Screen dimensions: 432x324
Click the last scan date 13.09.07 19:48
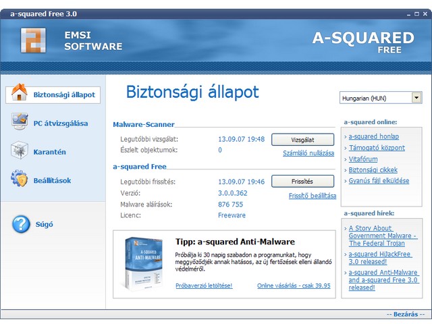coord(242,139)
